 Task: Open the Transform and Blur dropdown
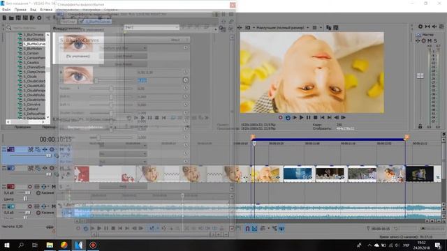click(123, 48)
